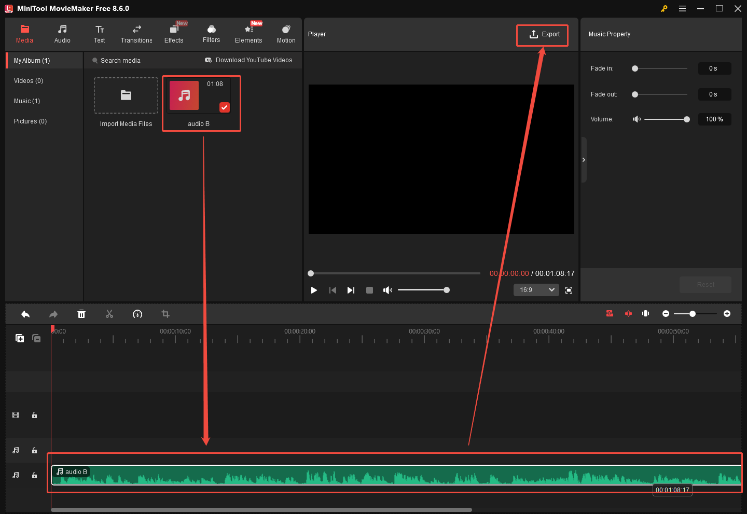Remove a track icon
747x514 pixels.
[x=36, y=338]
